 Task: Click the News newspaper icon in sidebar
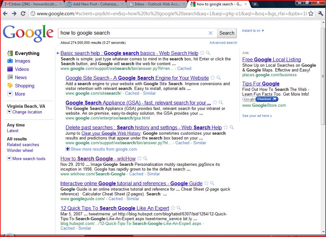click(x=10, y=77)
